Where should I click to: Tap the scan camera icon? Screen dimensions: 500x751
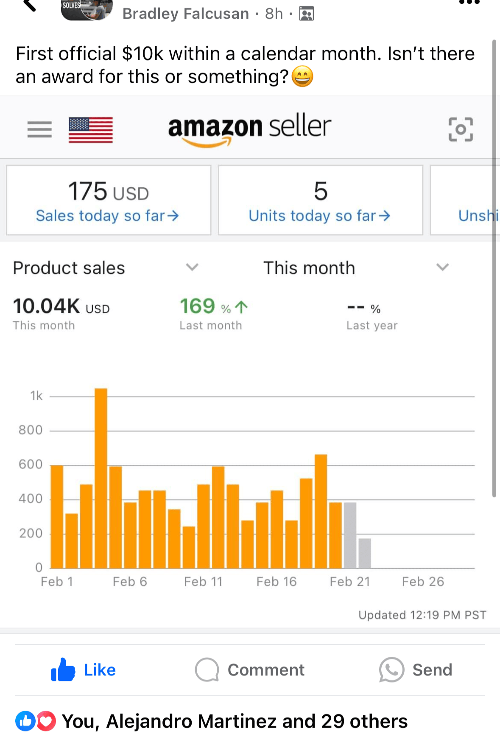(x=461, y=129)
